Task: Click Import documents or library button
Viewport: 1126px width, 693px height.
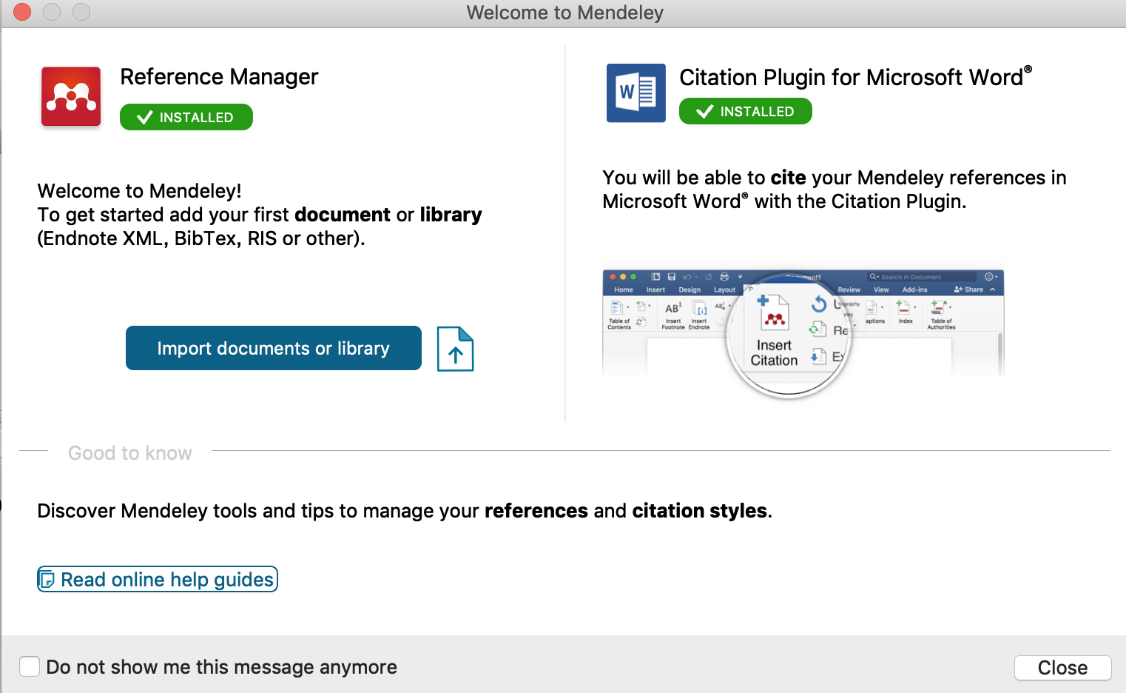Action: click(x=274, y=348)
